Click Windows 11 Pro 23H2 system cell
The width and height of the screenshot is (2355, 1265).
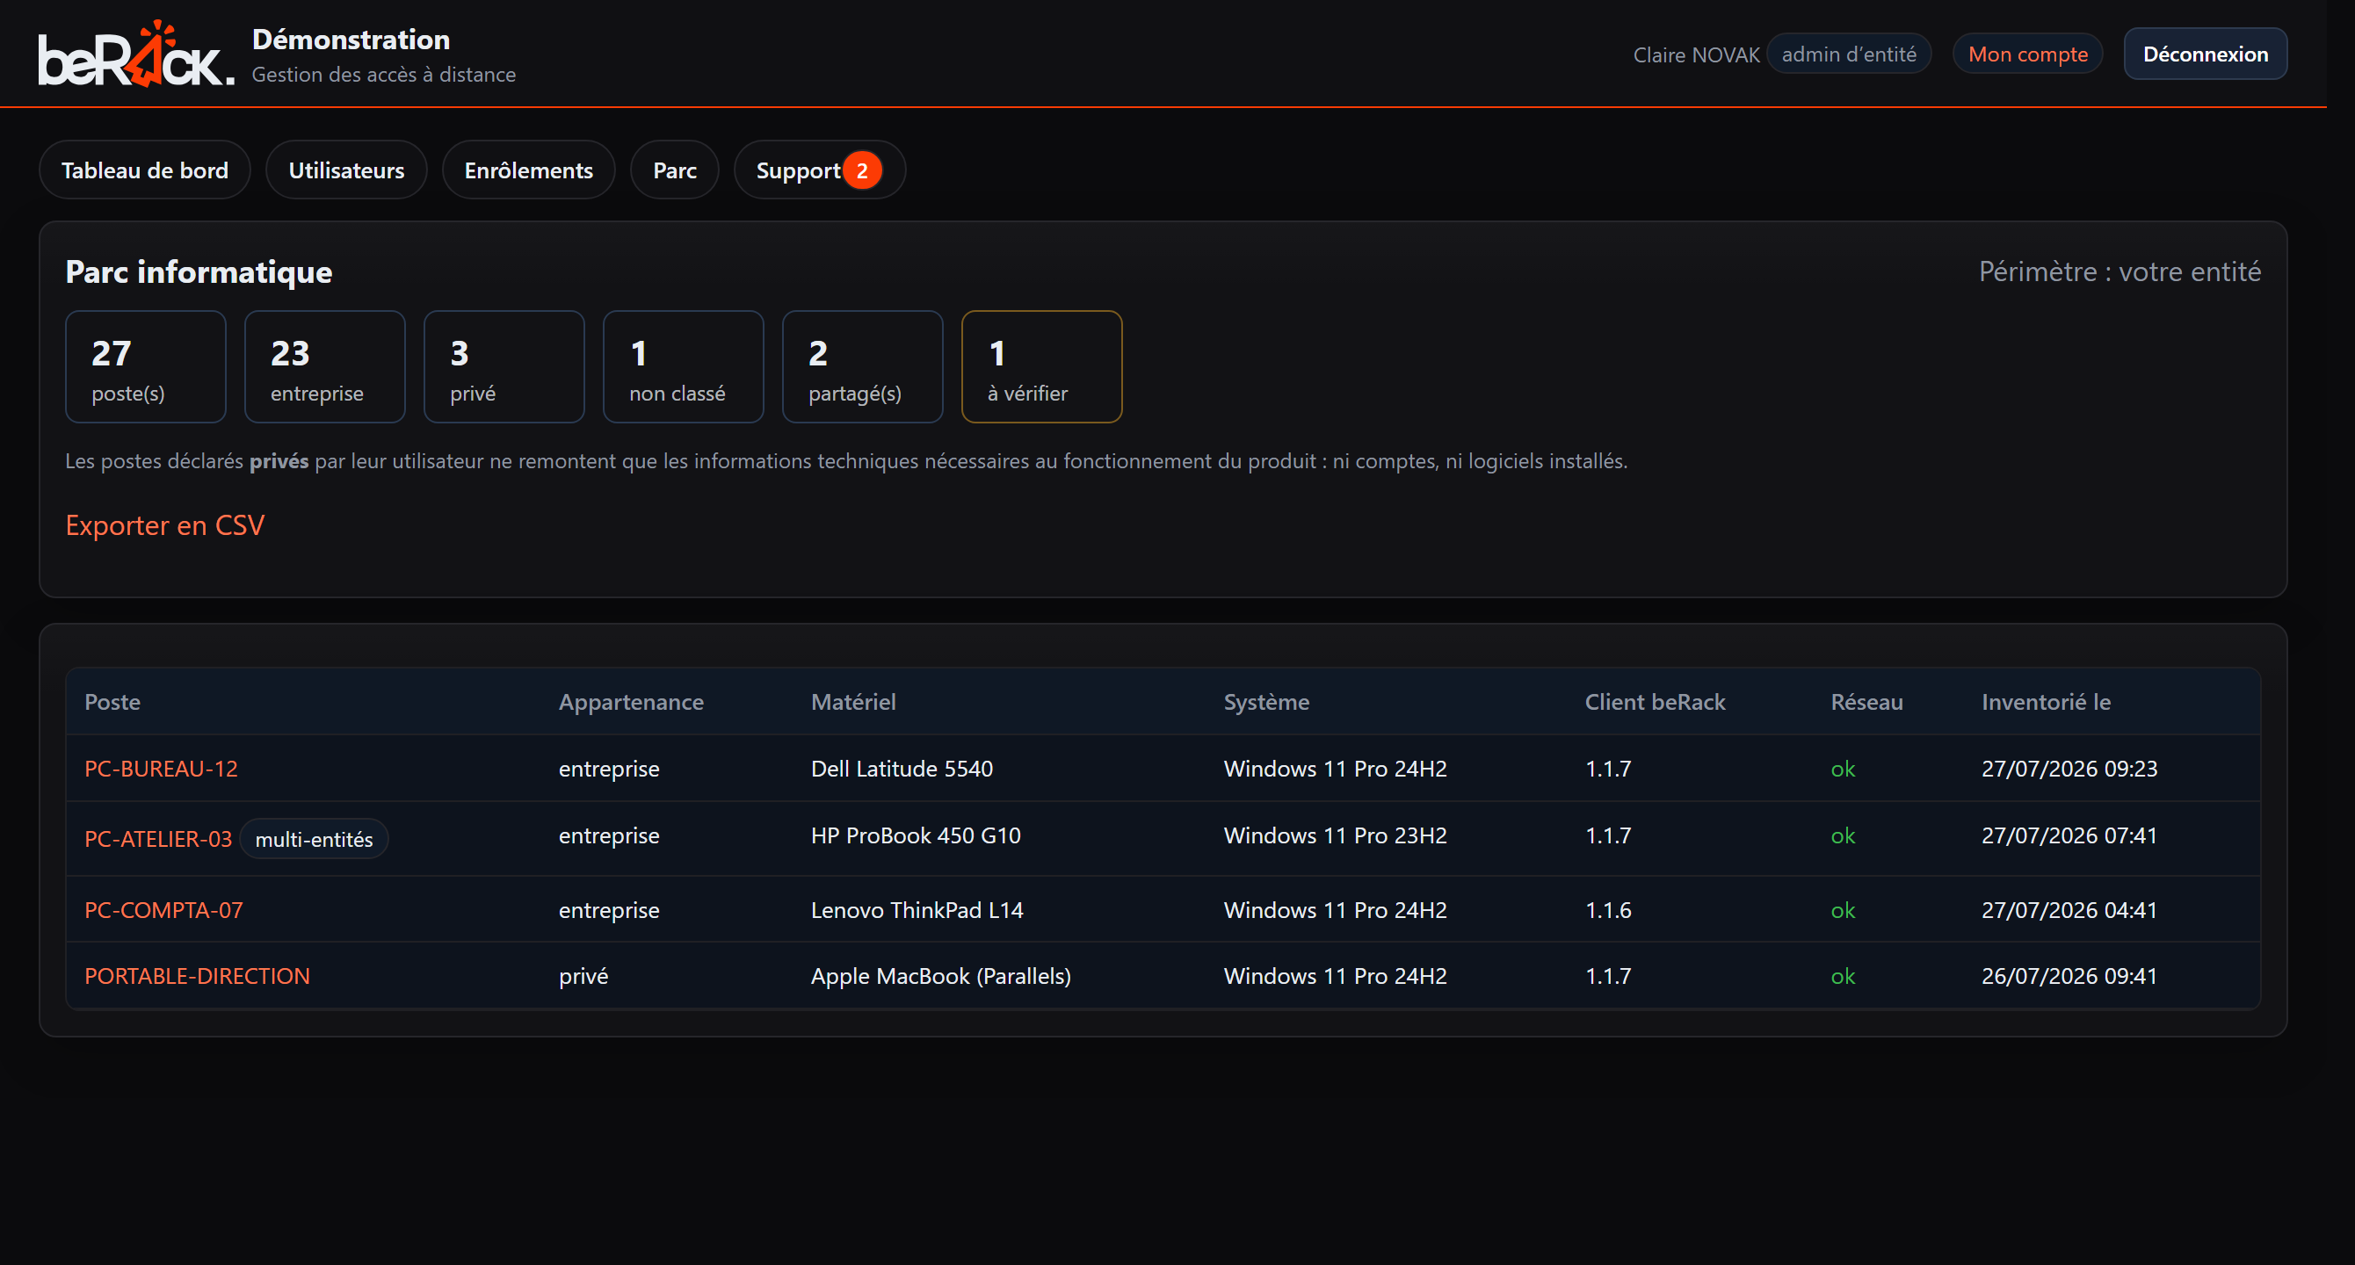pos(1335,835)
